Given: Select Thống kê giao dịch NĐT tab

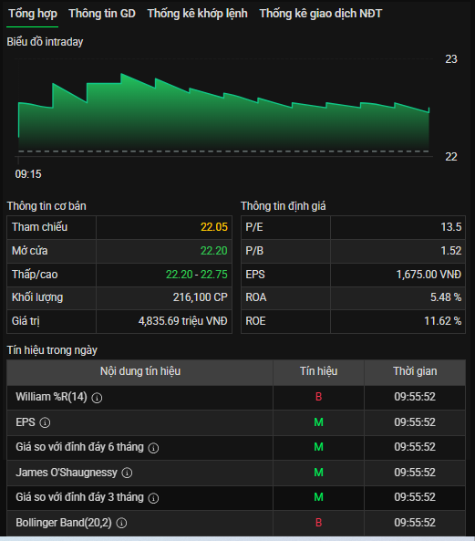Looking at the screenshot, I should (x=321, y=14).
